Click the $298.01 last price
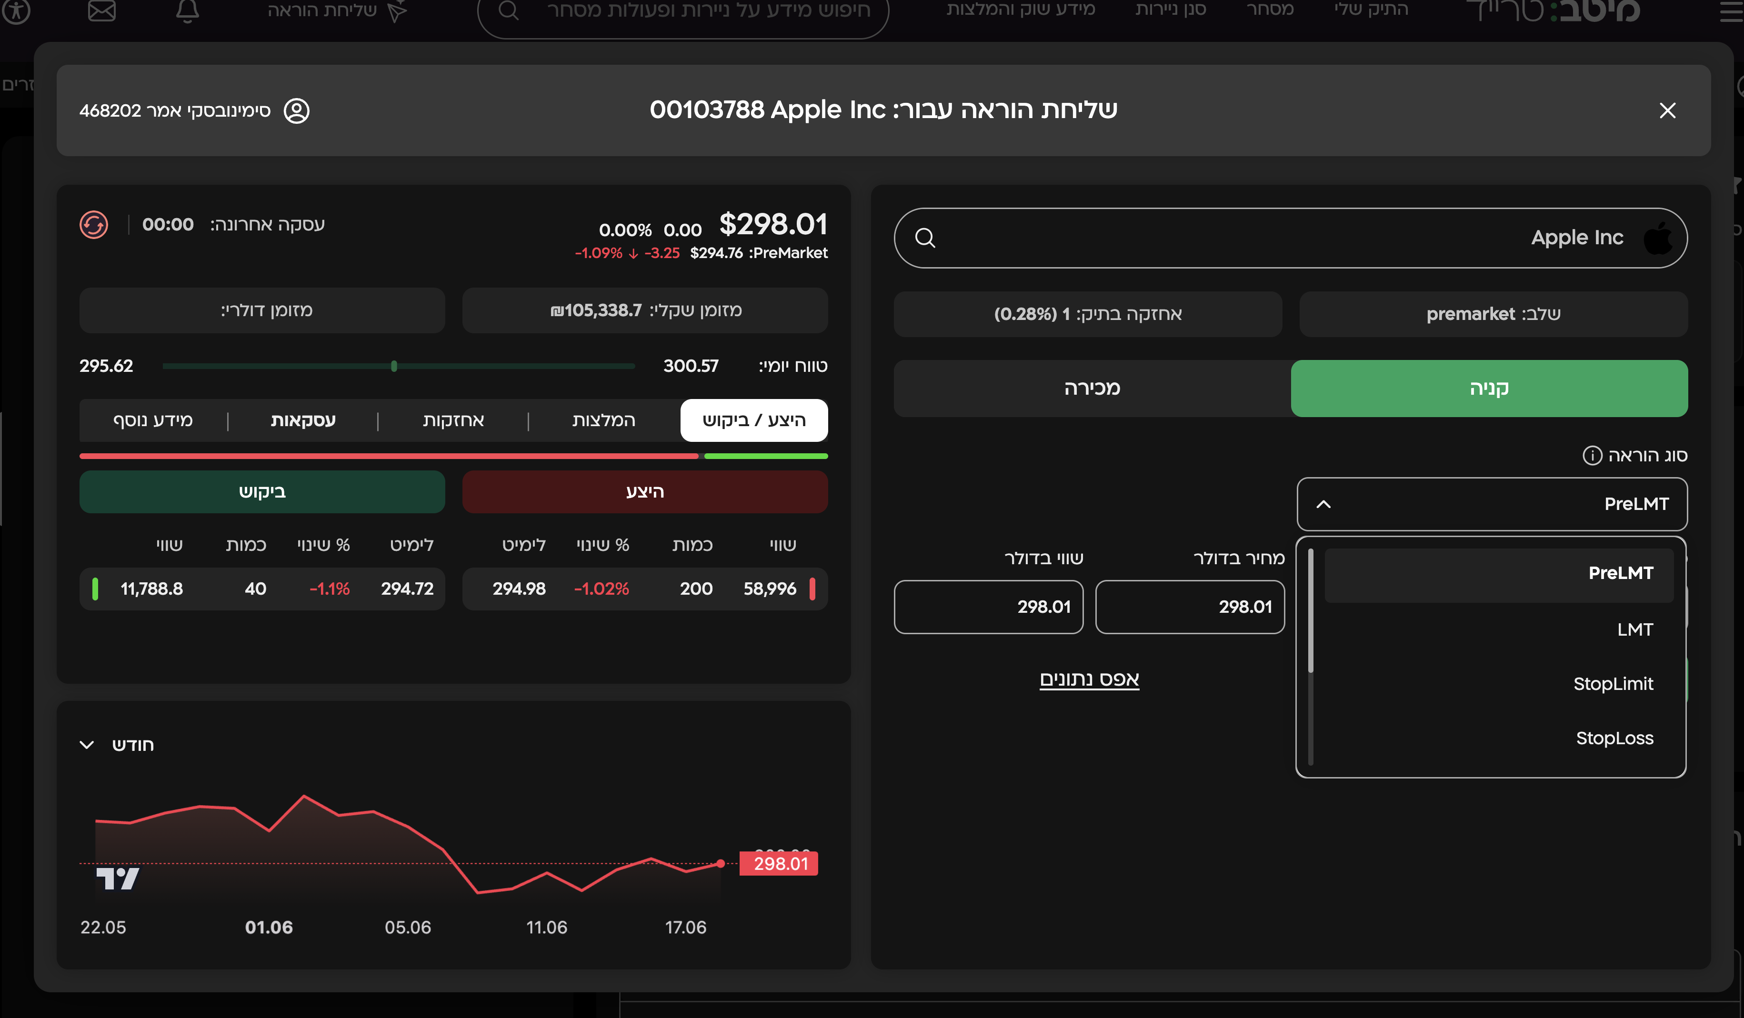 pyautogui.click(x=774, y=224)
